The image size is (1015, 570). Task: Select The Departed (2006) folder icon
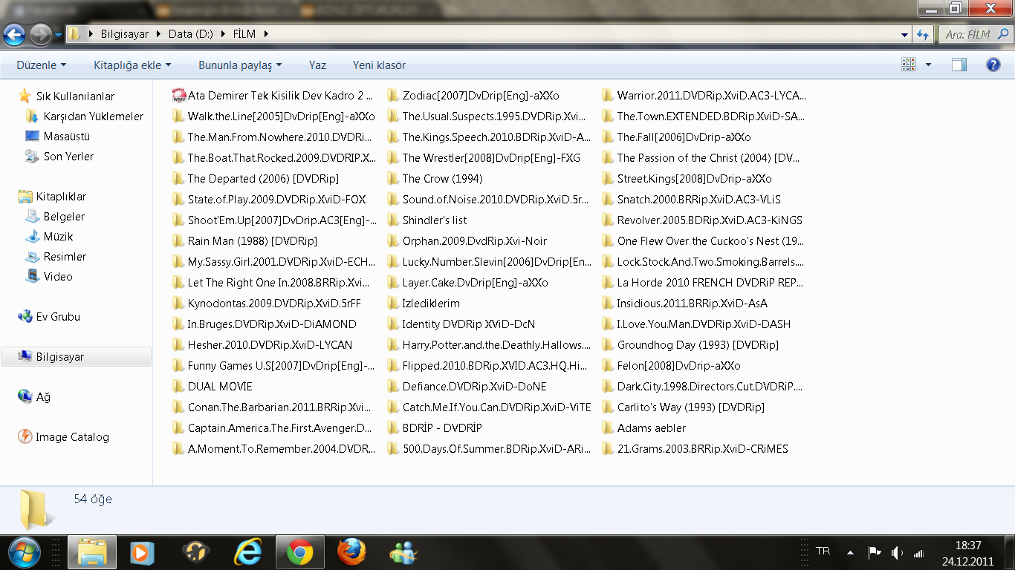(178, 179)
